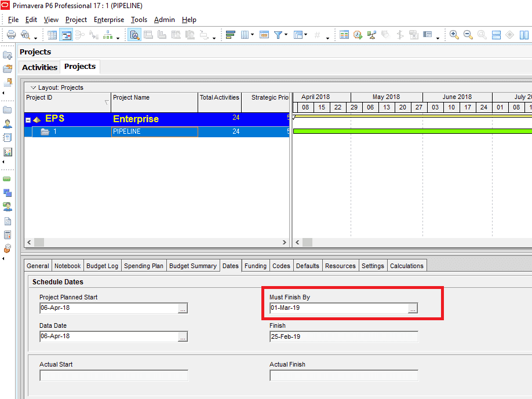Open the File menu

point(13,20)
